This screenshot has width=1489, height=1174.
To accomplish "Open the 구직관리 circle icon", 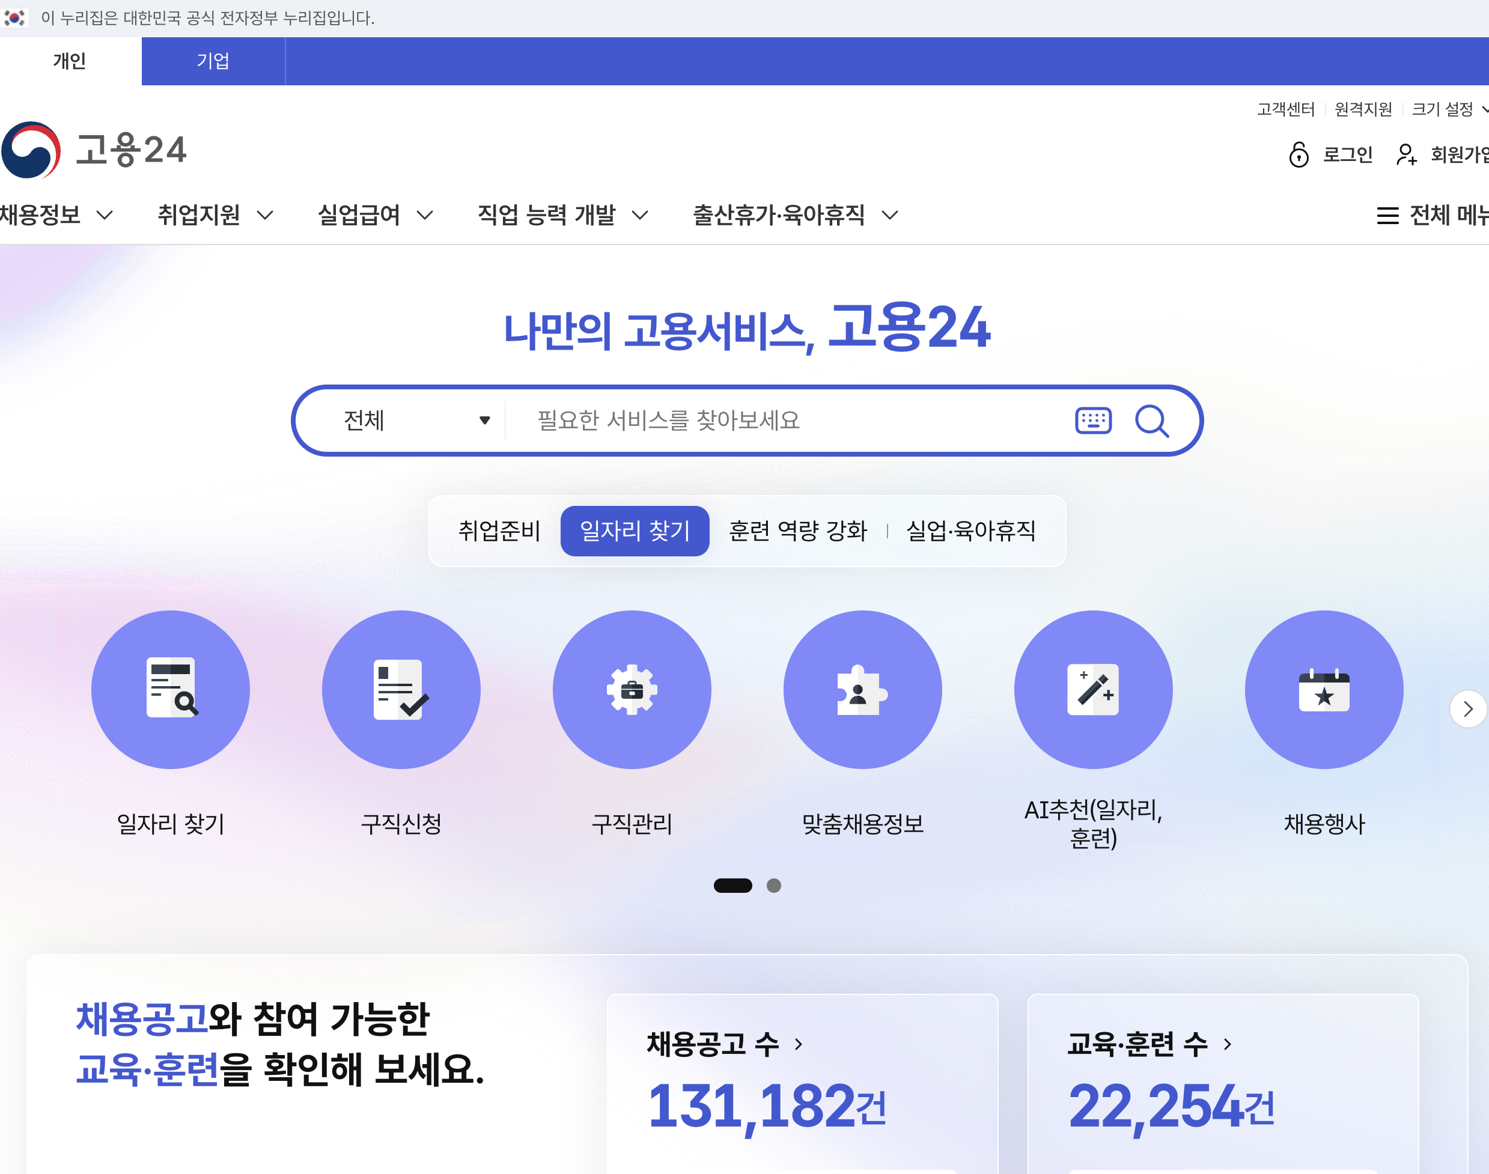I will (632, 689).
